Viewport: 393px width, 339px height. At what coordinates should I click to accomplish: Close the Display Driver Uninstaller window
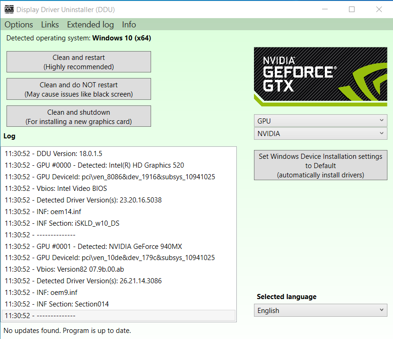(379, 9)
